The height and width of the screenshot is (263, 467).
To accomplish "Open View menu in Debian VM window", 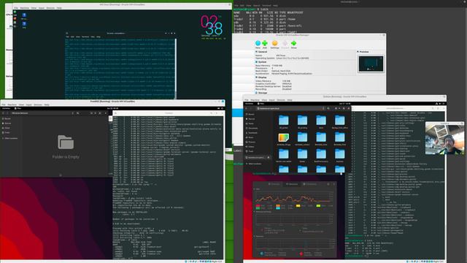I will coord(264,100).
